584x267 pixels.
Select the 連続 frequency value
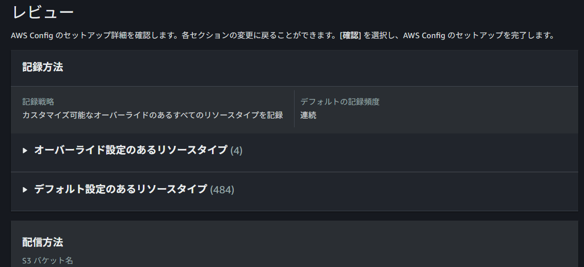tap(309, 115)
